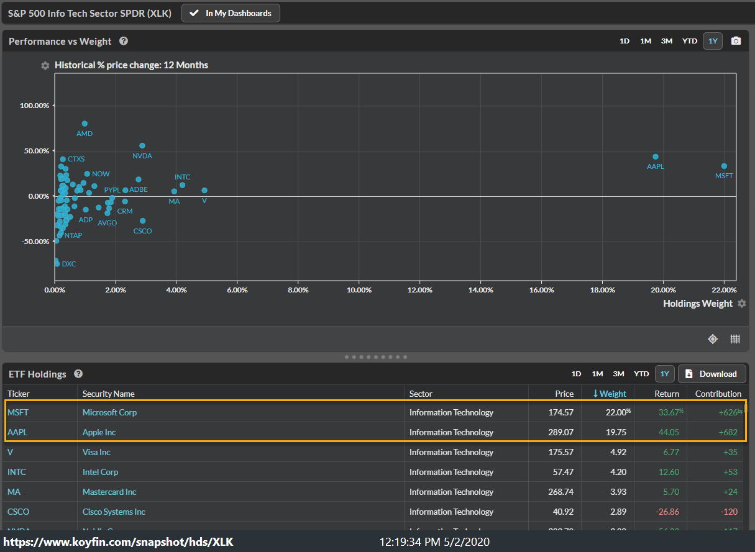The width and height of the screenshot is (755, 552).
Task: Click Apple contribution value +682
Action: coord(727,432)
